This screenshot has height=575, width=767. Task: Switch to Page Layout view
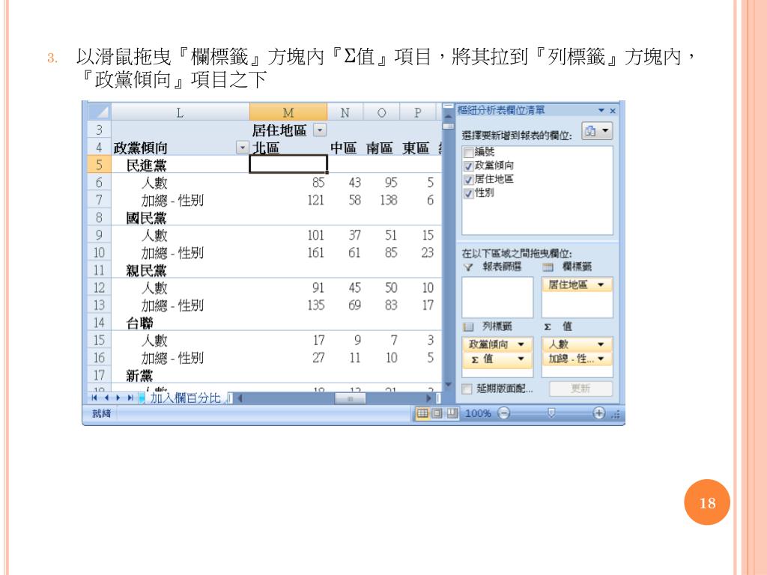pyautogui.click(x=437, y=413)
